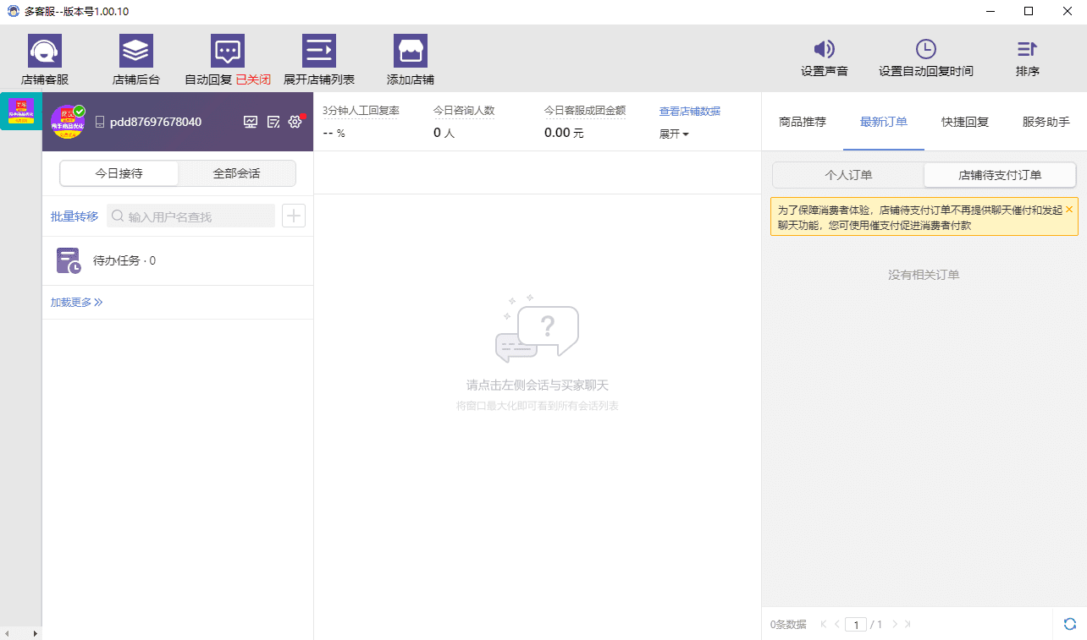This screenshot has height=640, width=1087.
Task: Add a new shop with 添加店铺
Action: pos(411,60)
